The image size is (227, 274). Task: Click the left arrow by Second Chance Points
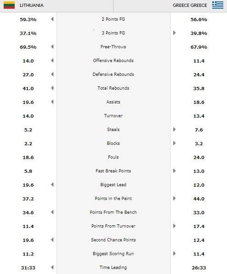click(x=52, y=240)
